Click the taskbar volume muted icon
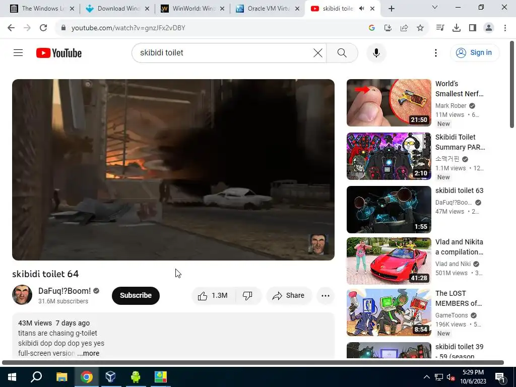 coord(450,377)
